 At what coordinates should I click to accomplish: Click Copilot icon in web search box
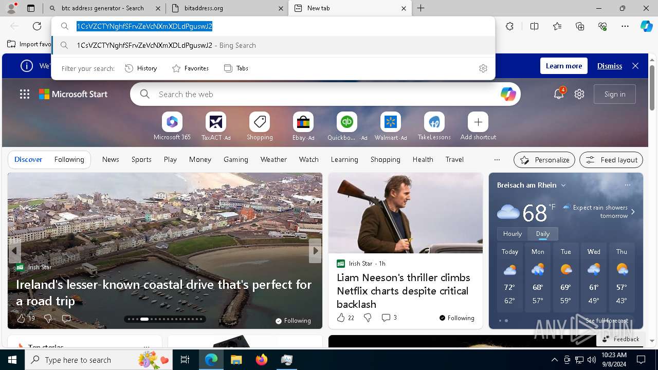(x=508, y=94)
